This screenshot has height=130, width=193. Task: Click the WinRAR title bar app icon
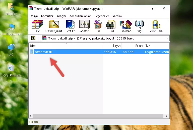pyautogui.click(x=31, y=8)
